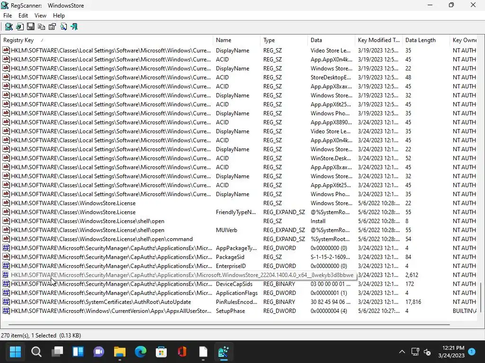Image resolution: width=485 pixels, height=363 pixels.
Task: Click the Exit door toolbar icon
Action: tap(74, 27)
